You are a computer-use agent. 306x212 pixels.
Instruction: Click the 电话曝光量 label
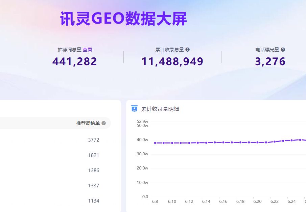click(267, 50)
